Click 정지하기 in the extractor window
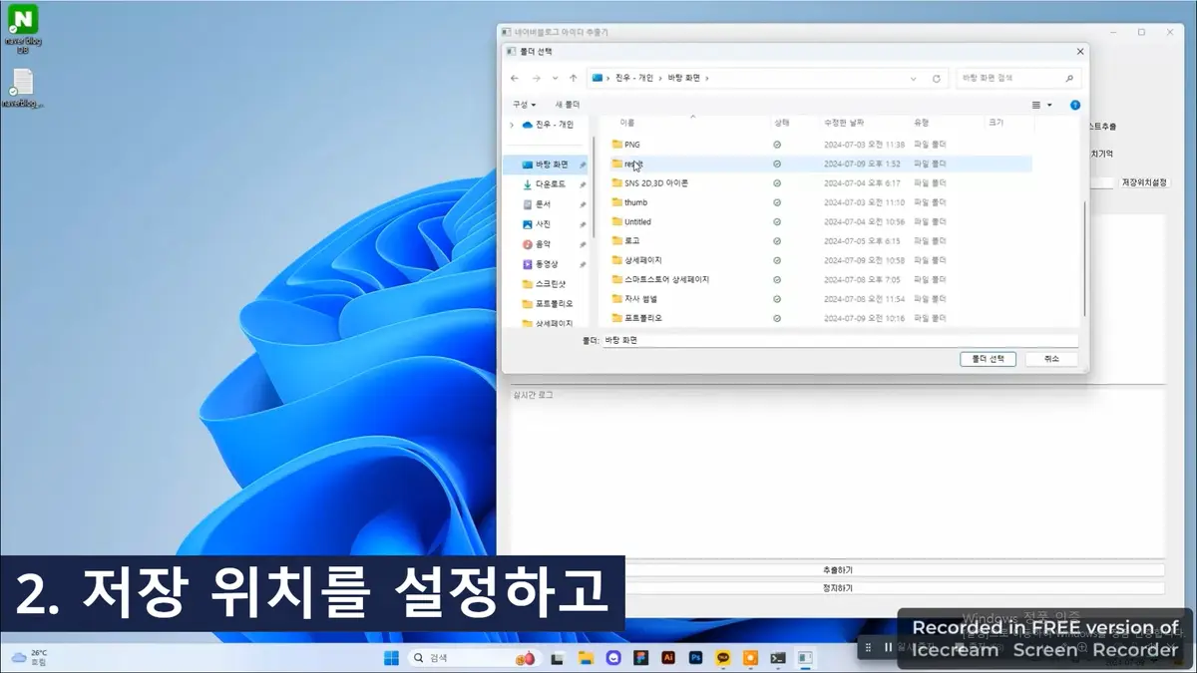Viewport: 1197px width, 673px height. [x=838, y=588]
